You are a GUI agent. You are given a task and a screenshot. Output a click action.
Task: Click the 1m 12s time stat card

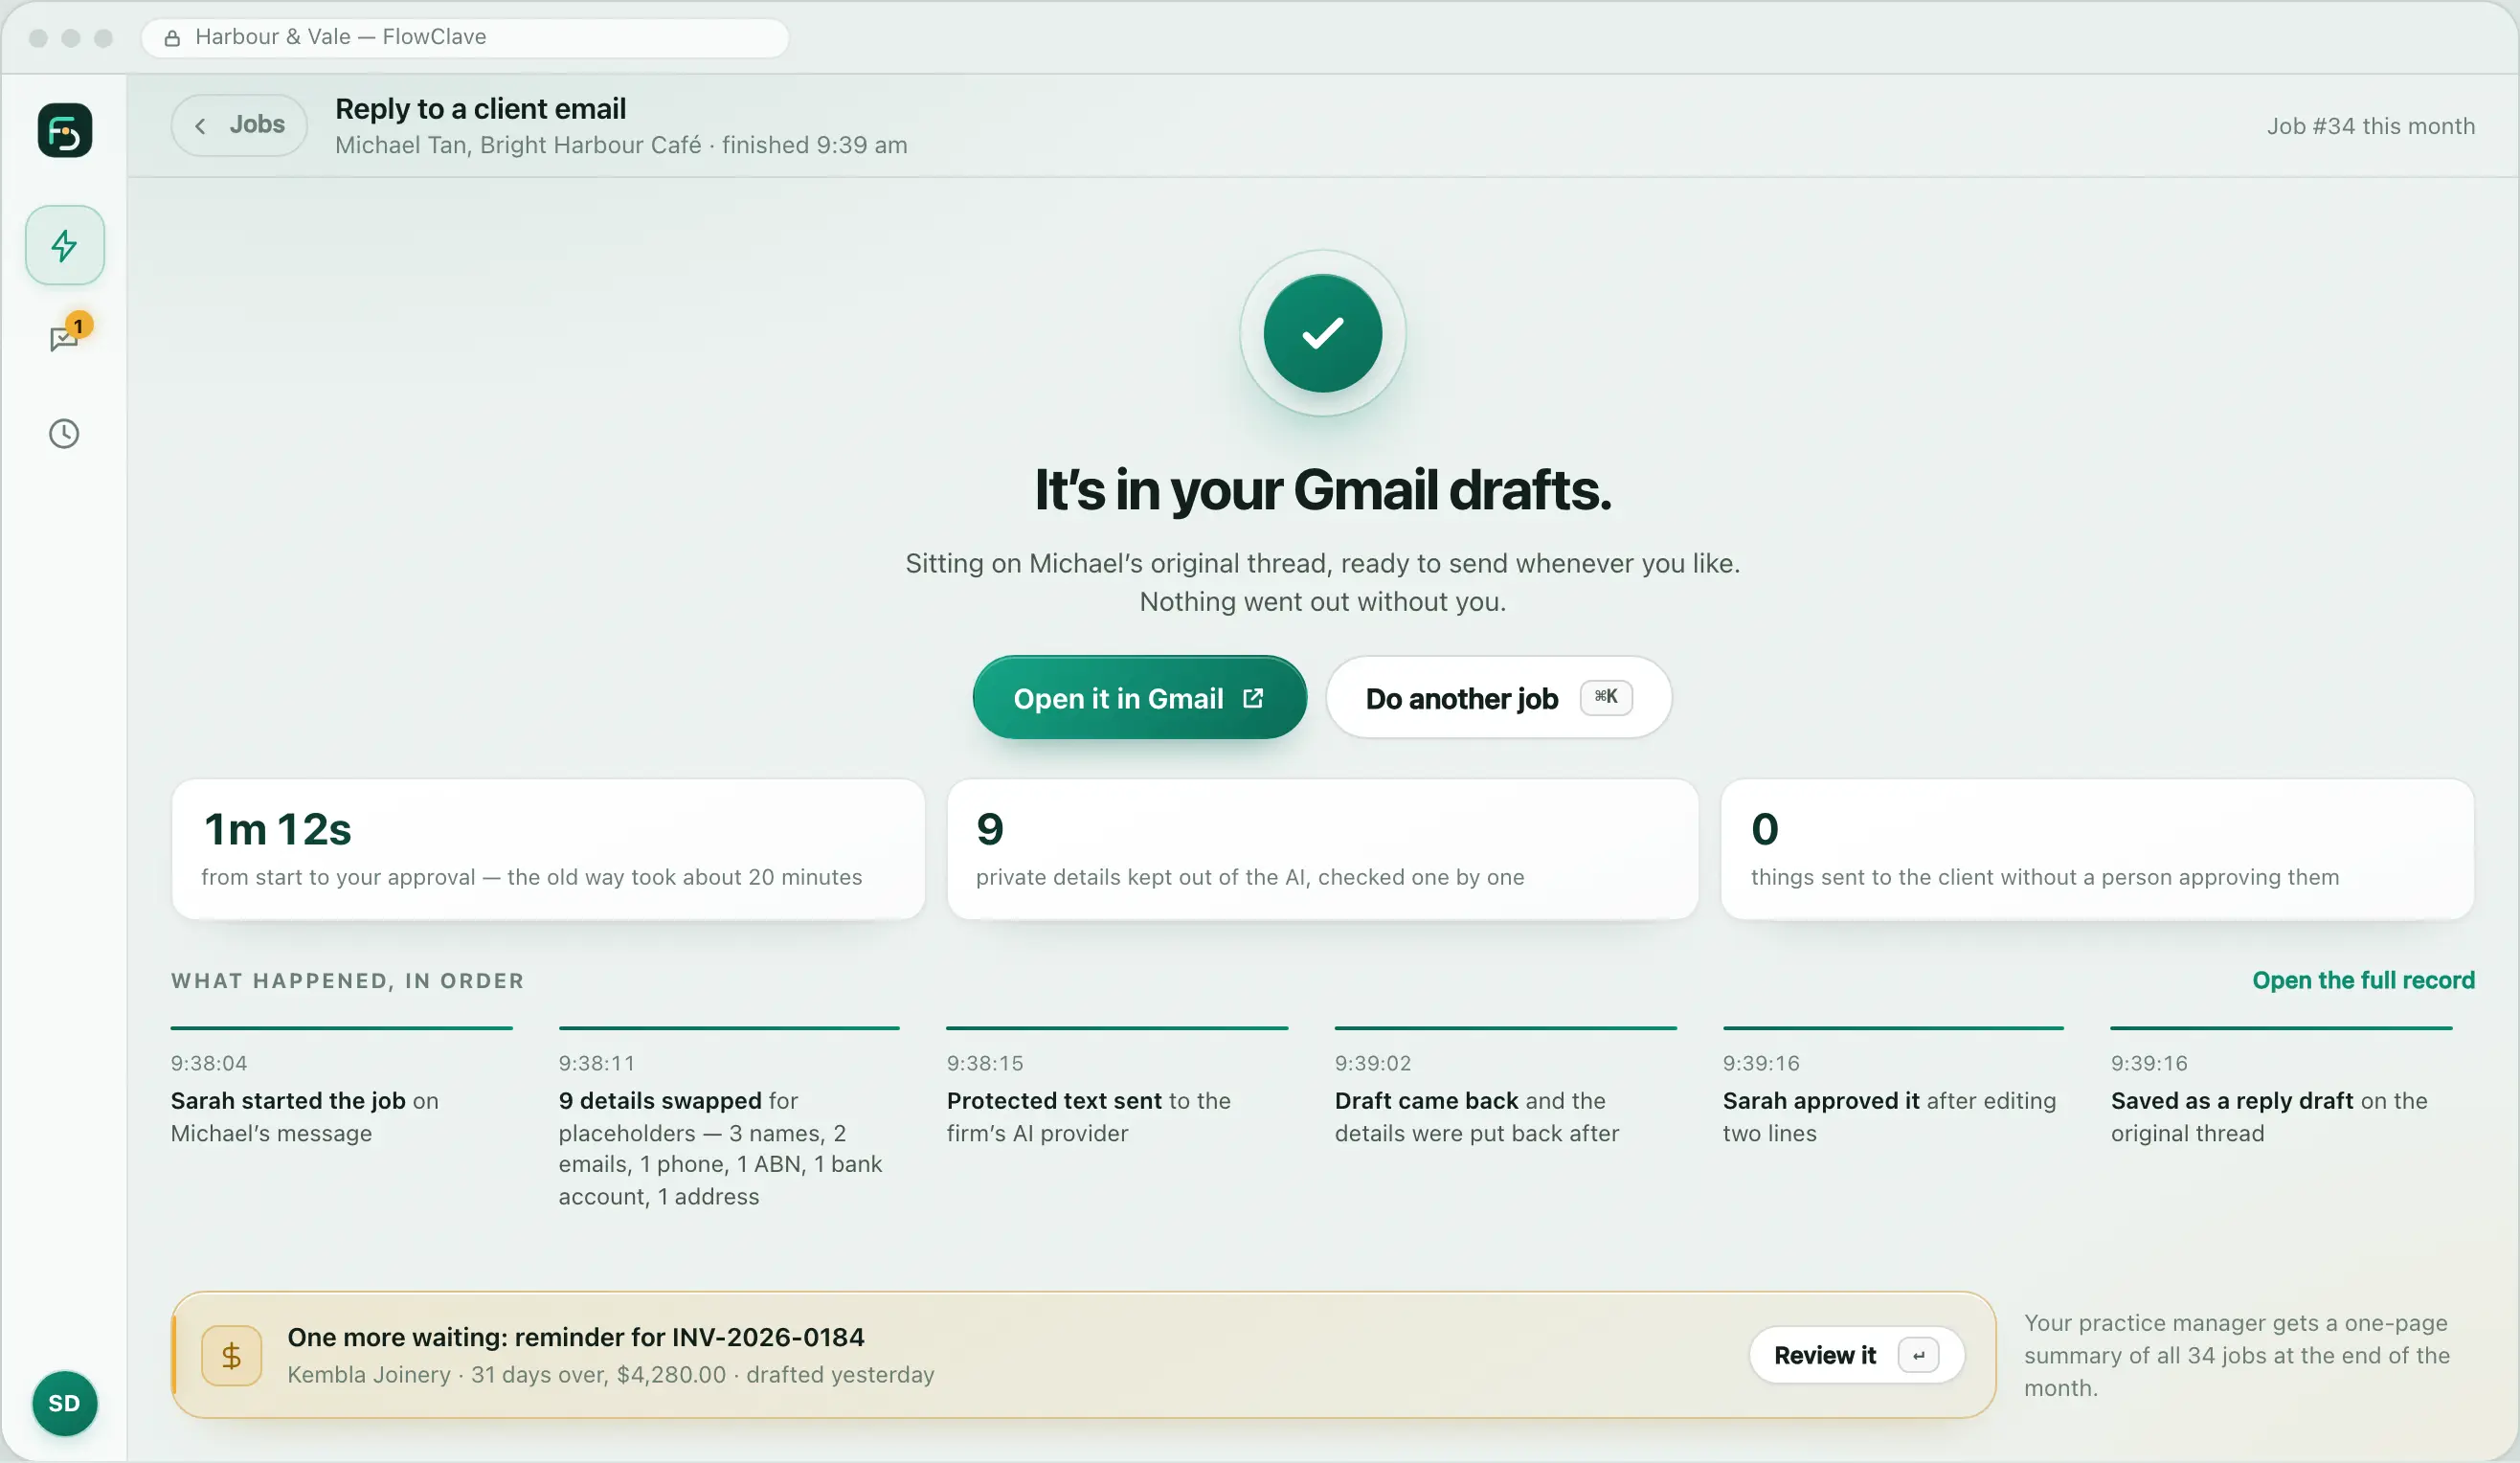coord(548,849)
